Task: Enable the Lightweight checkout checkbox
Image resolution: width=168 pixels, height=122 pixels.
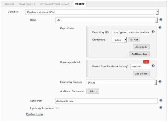Action: pyautogui.click(x=57, y=108)
